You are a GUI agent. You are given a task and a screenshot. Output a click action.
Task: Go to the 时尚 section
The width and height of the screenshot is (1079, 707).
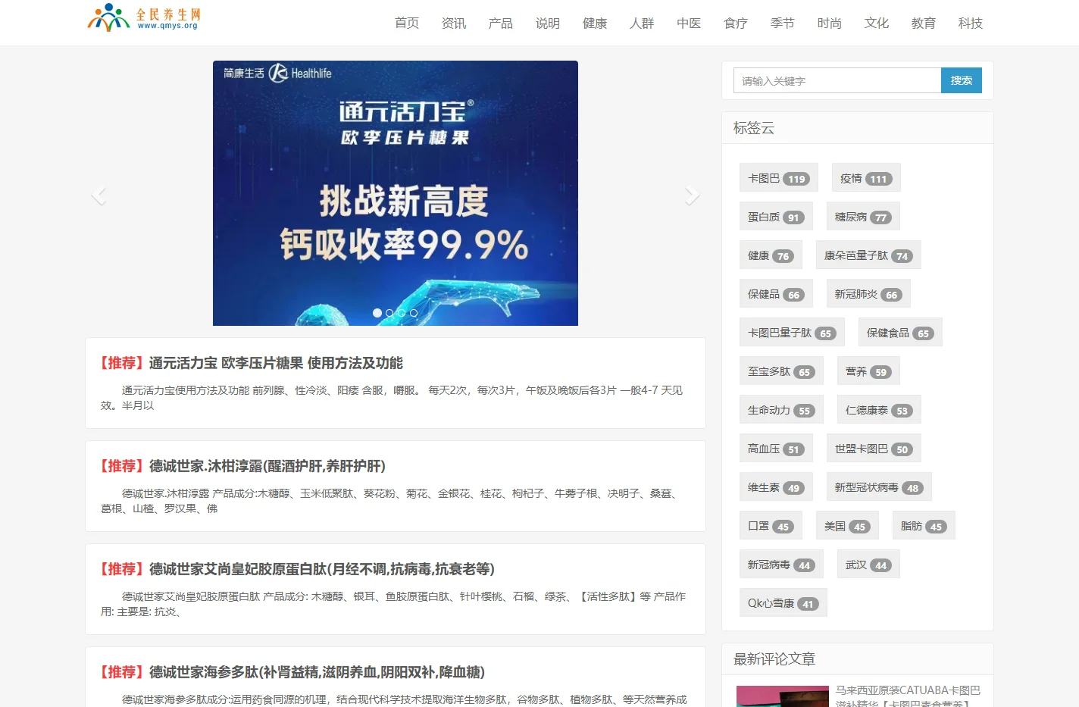830,23
